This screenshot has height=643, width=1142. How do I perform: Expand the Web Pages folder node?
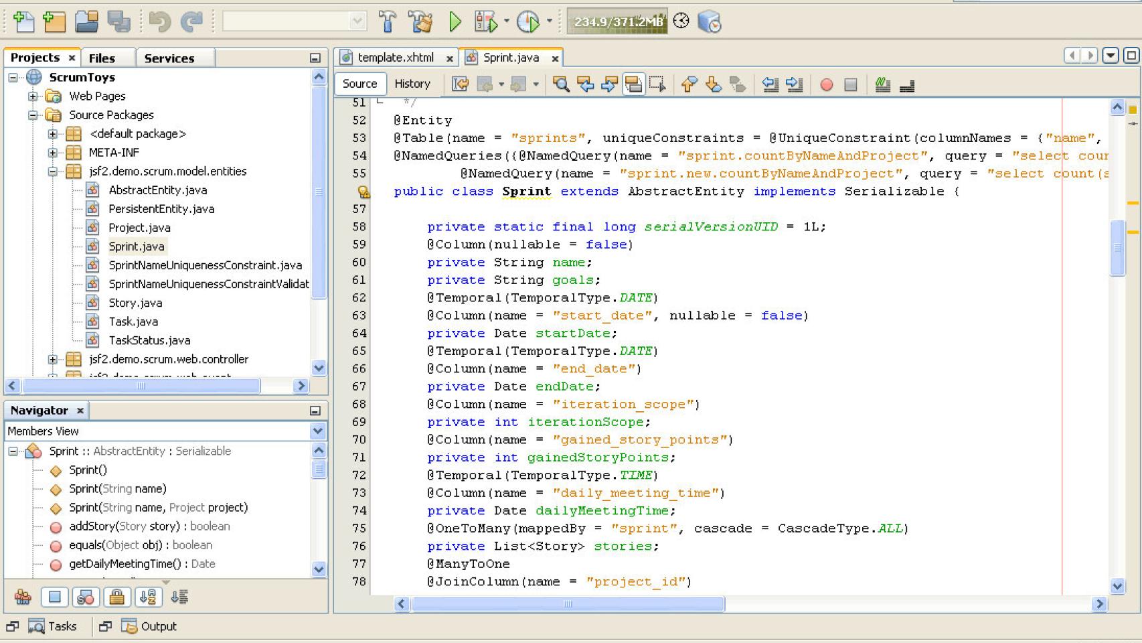[33, 96]
